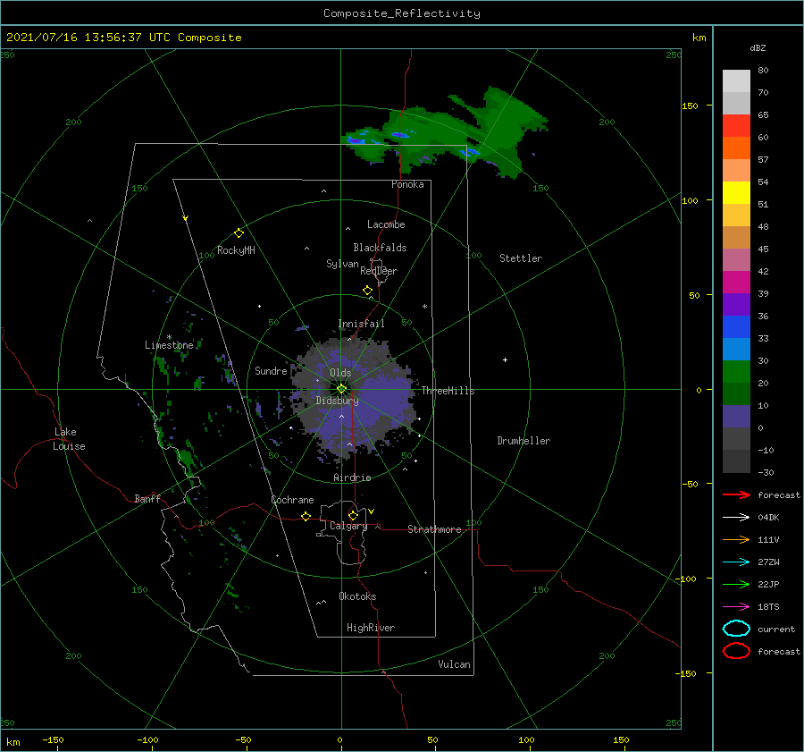Select the red color swatch in dBZ scale
This screenshot has height=752, width=804.
coord(736,125)
